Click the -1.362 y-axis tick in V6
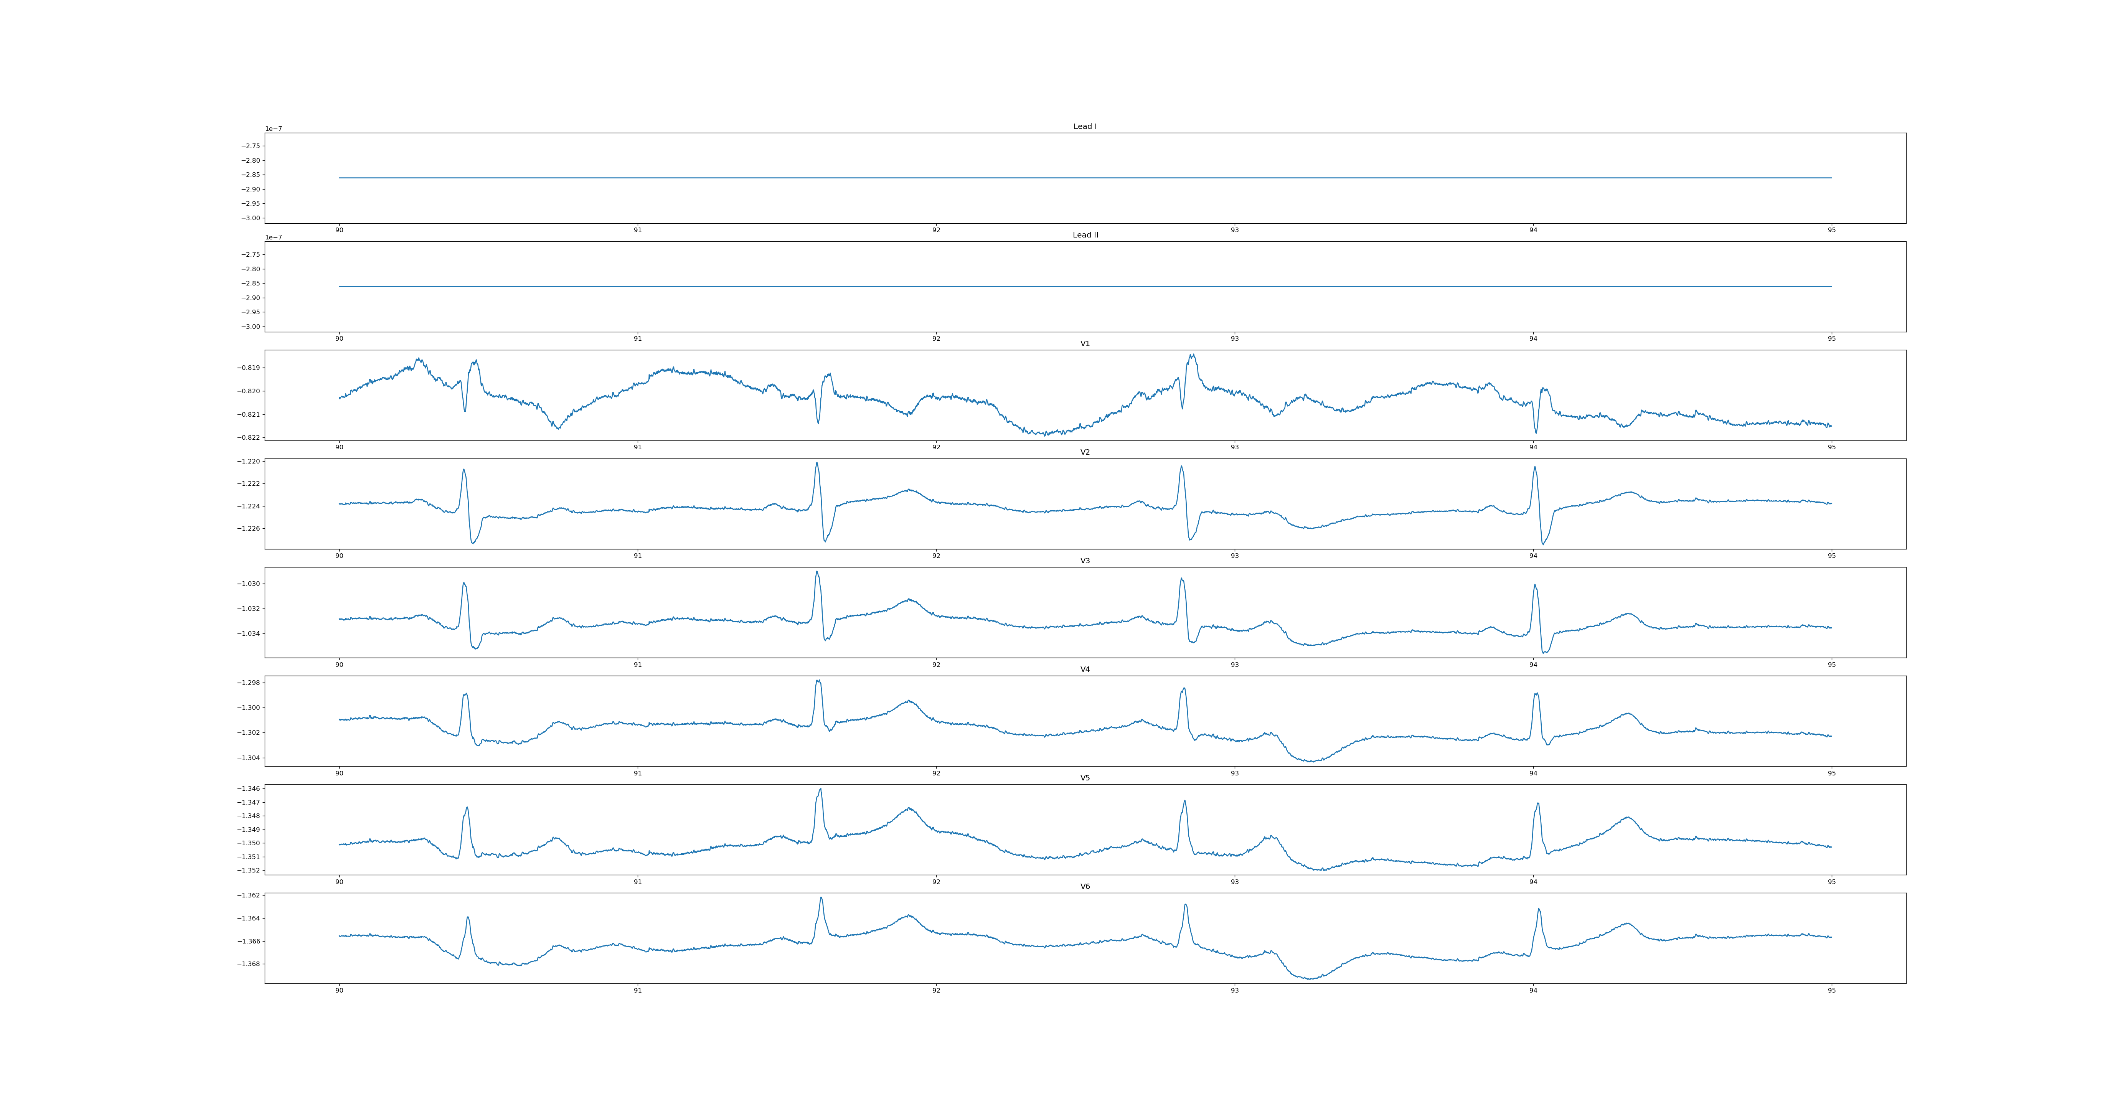 (x=249, y=896)
